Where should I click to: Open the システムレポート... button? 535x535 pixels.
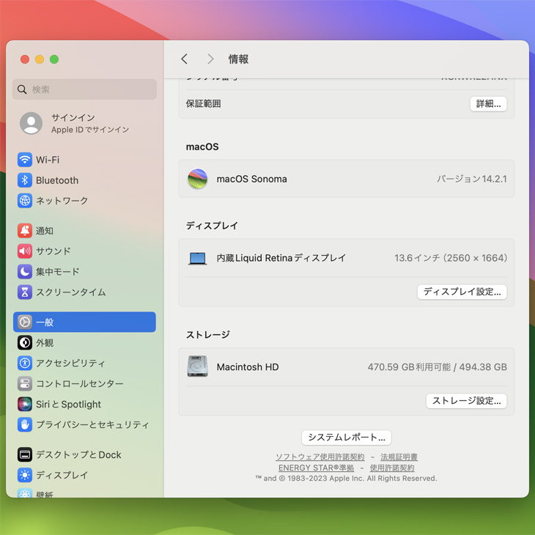346,438
